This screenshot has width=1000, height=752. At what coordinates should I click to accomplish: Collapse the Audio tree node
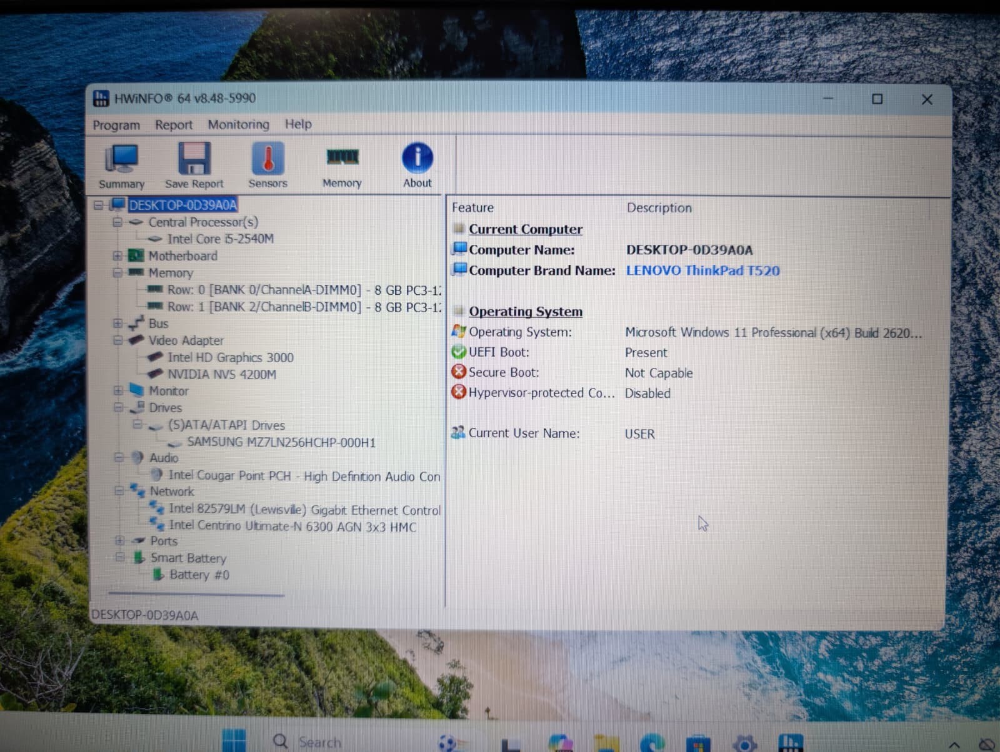coord(118,457)
